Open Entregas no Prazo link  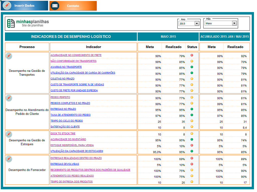tap(63, 109)
